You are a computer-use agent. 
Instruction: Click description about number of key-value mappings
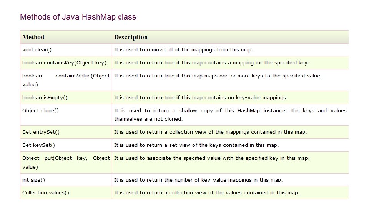(x=198, y=180)
